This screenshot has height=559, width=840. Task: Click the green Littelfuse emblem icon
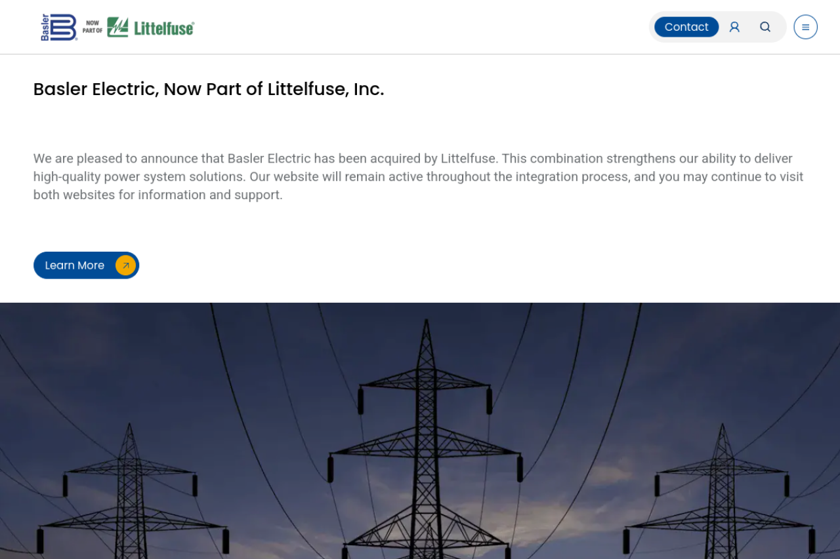tap(117, 27)
